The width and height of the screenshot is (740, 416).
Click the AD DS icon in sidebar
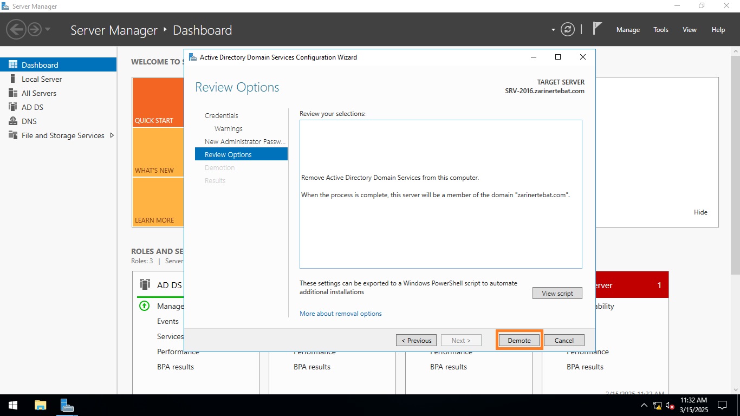pos(13,107)
